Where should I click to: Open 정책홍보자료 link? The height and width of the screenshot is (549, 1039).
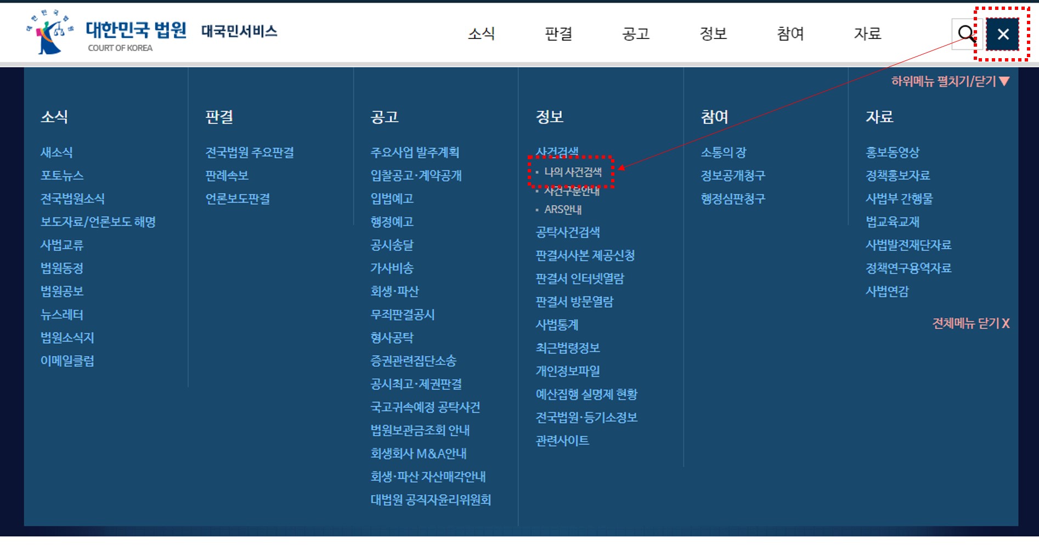898,176
